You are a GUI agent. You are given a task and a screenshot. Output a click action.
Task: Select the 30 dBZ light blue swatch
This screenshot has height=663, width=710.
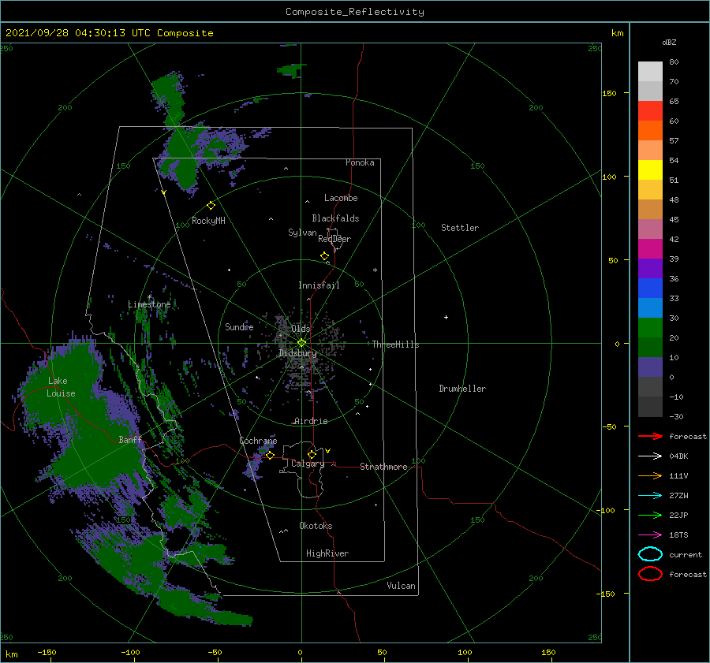pos(650,307)
